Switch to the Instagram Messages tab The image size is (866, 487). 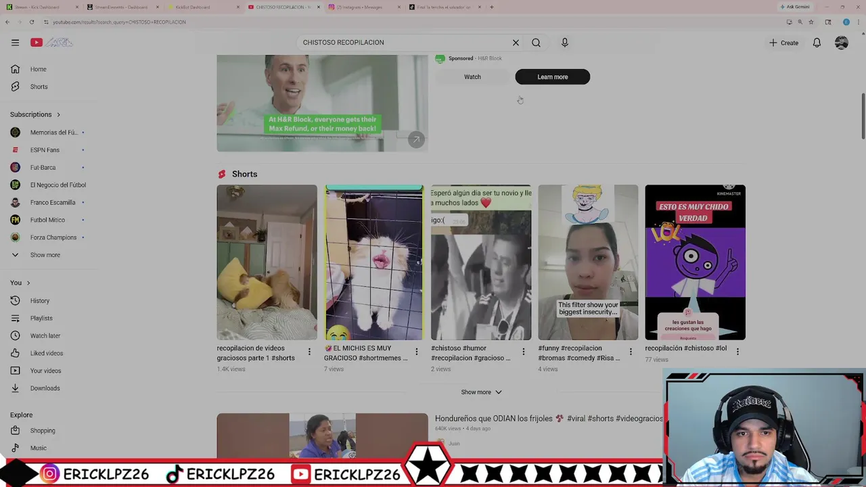tap(363, 7)
